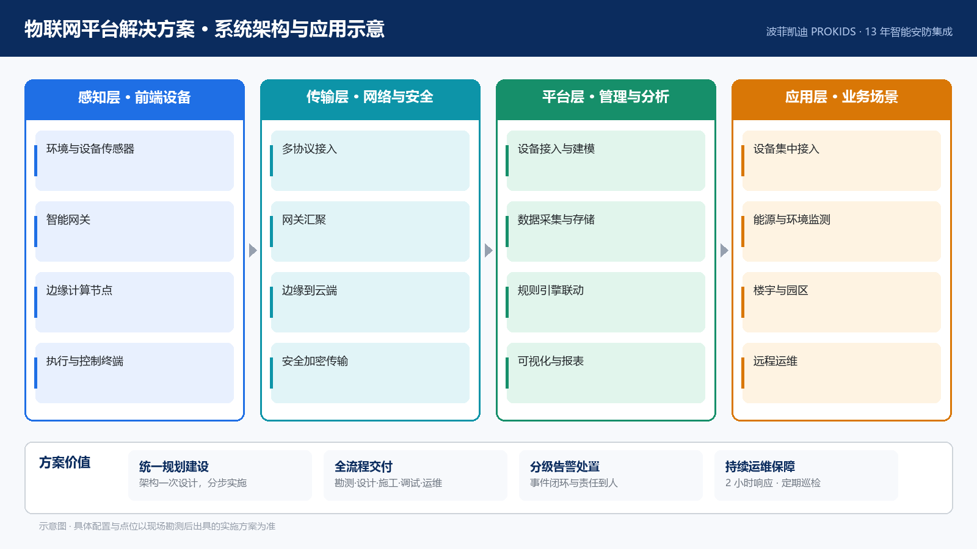Image resolution: width=977 pixels, height=549 pixels.
Task: Select the 多协议接入 card
Action: [x=370, y=160]
